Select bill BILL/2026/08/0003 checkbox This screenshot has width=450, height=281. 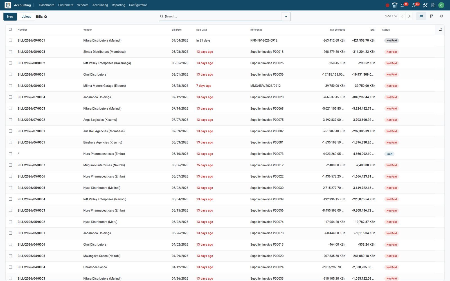click(10, 52)
